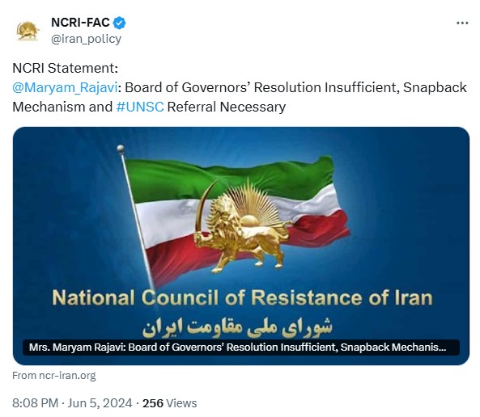Click 'Referral Necessary' in the tweet body

pyautogui.click(x=227, y=107)
